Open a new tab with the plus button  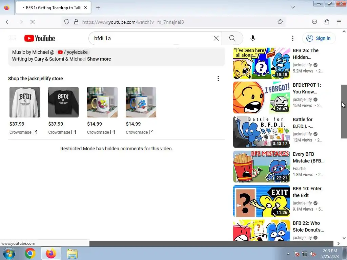click(98, 8)
